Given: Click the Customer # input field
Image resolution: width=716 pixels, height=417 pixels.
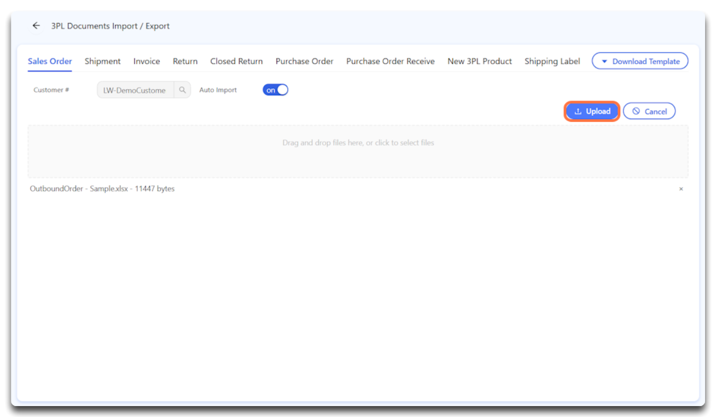Looking at the screenshot, I should 135,90.
